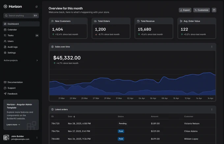
Task: Select order ID 784720
Action: tap(55, 124)
